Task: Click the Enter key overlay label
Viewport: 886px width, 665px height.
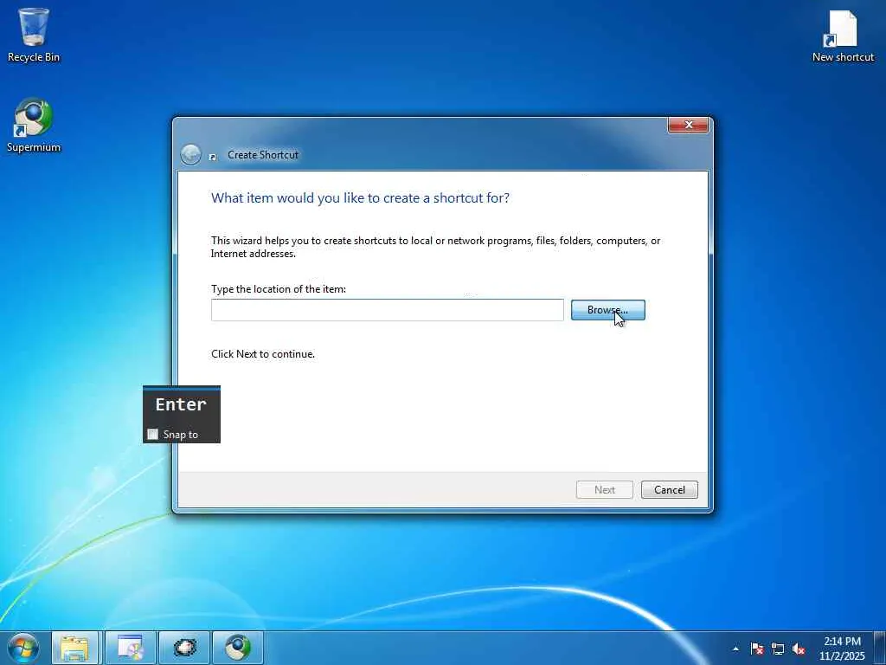Action: [181, 404]
